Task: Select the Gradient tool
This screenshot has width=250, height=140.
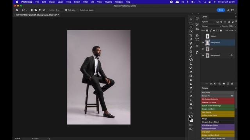Action: [191, 76]
